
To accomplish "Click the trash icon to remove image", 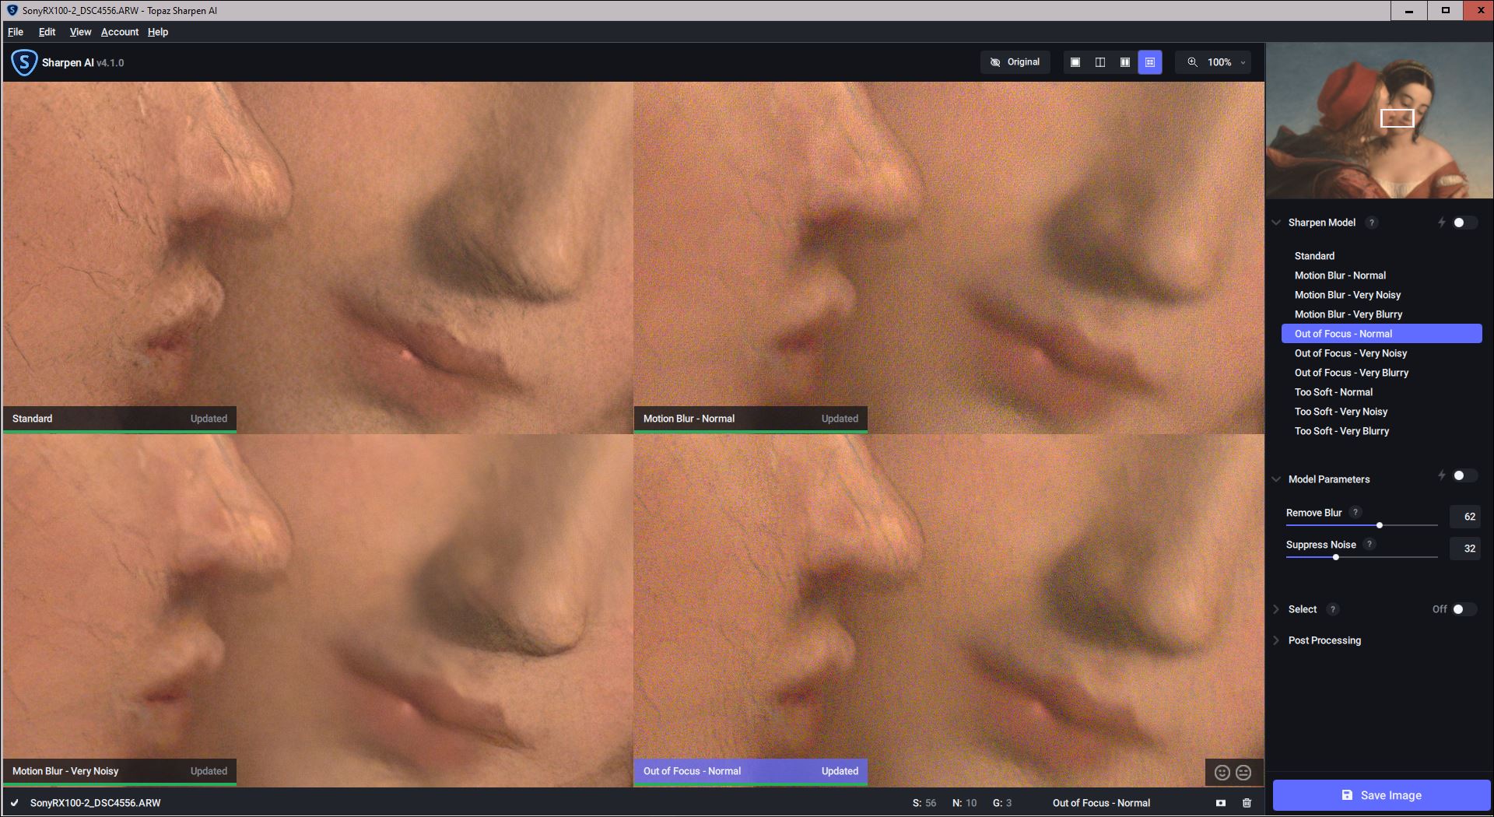I will pyautogui.click(x=1247, y=803).
